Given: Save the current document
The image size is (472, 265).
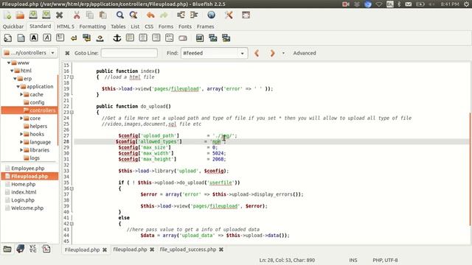Looking at the screenshot, I should (33, 15).
